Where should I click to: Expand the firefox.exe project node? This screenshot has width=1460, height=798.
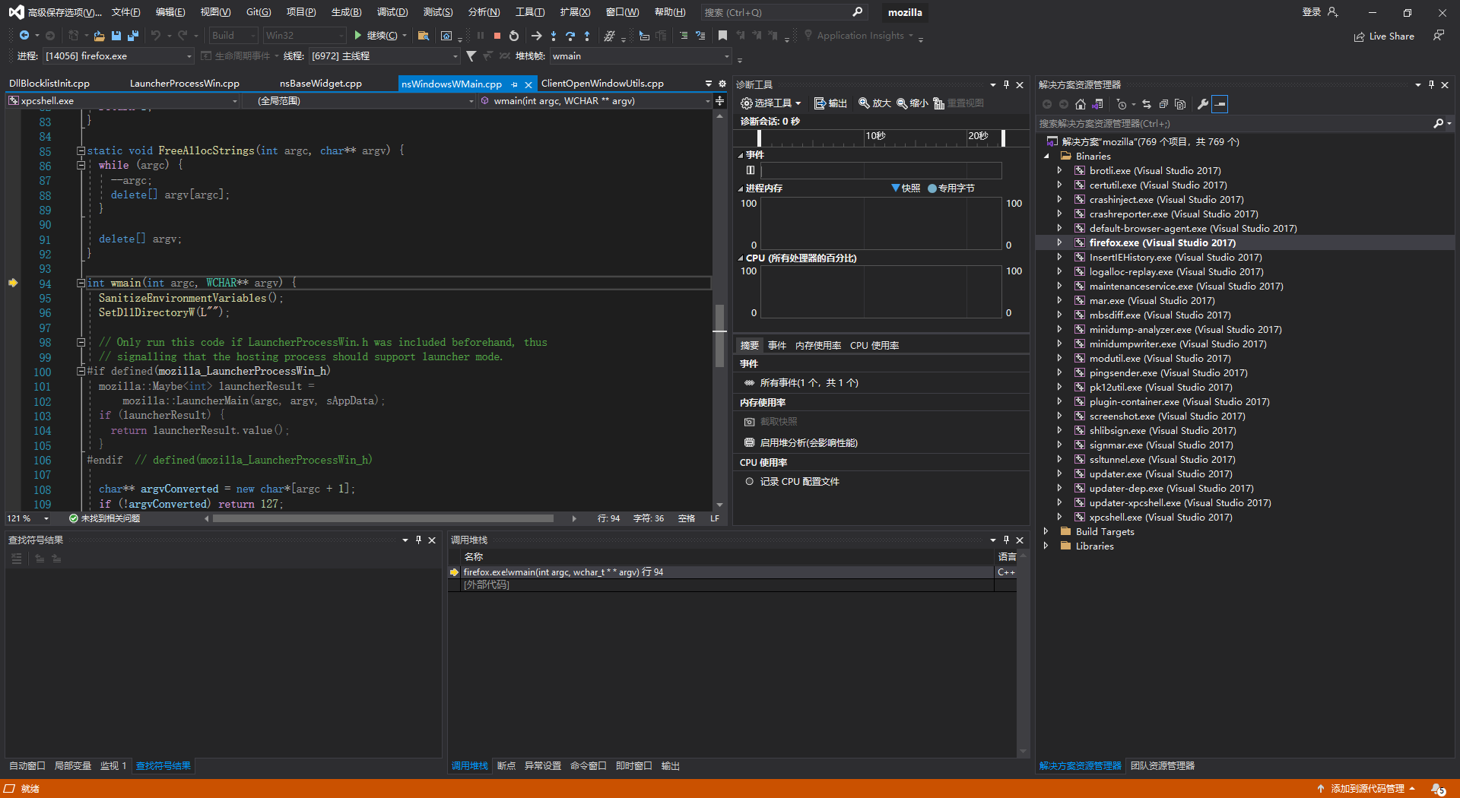click(1059, 243)
